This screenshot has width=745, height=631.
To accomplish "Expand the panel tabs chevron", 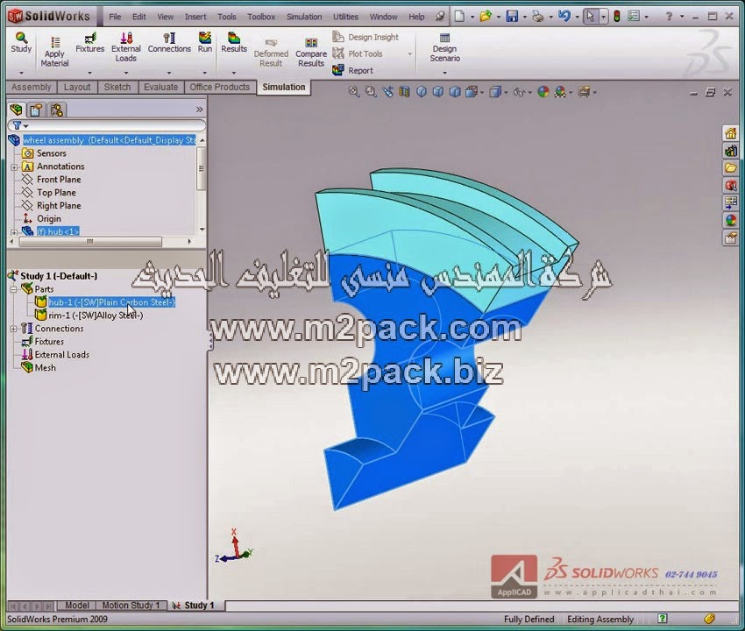I will [200, 110].
